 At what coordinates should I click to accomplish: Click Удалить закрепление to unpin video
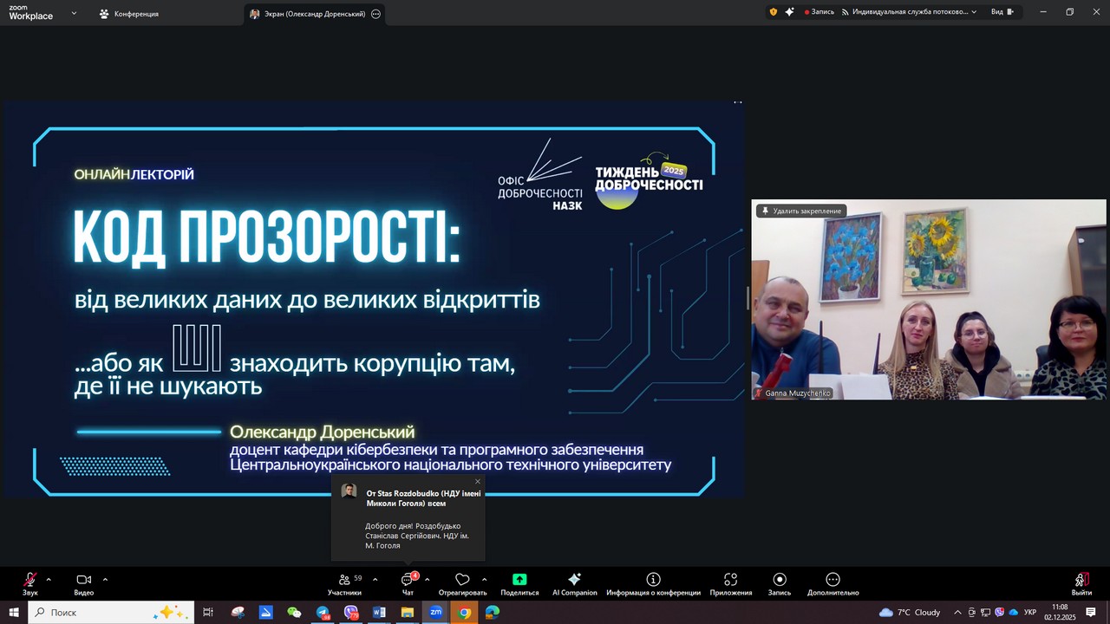pyautogui.click(x=800, y=211)
